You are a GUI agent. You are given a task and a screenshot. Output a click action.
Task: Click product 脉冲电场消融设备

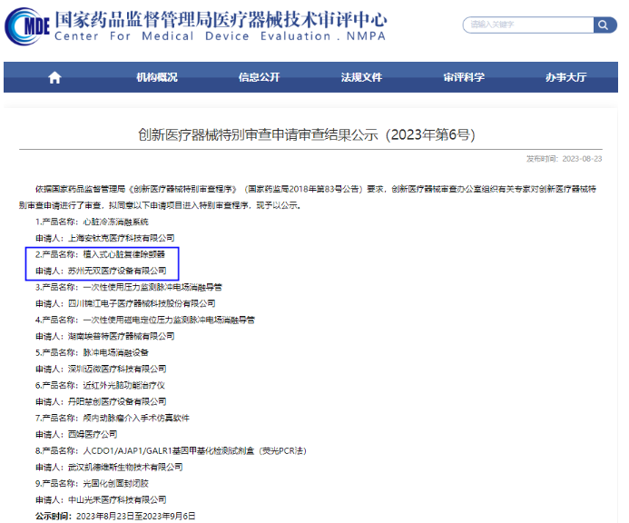pos(115,352)
